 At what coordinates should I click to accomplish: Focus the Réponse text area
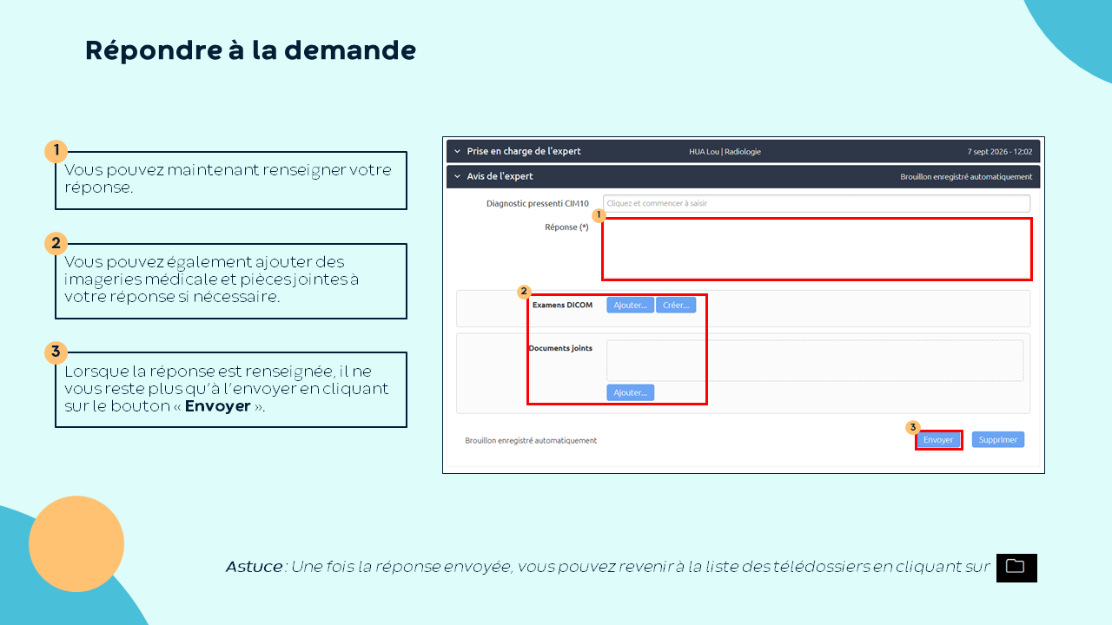point(817,249)
